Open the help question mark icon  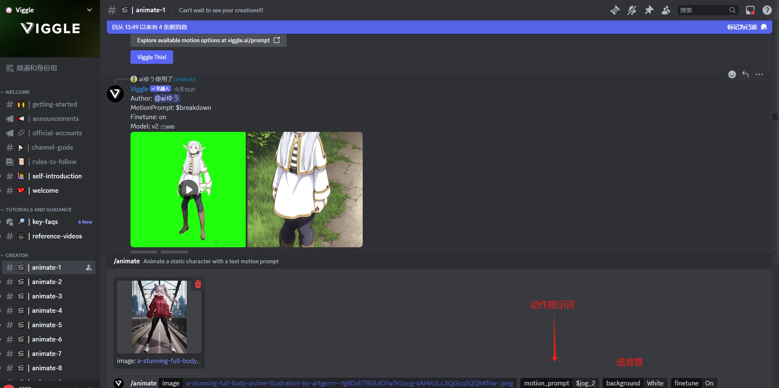click(x=767, y=10)
